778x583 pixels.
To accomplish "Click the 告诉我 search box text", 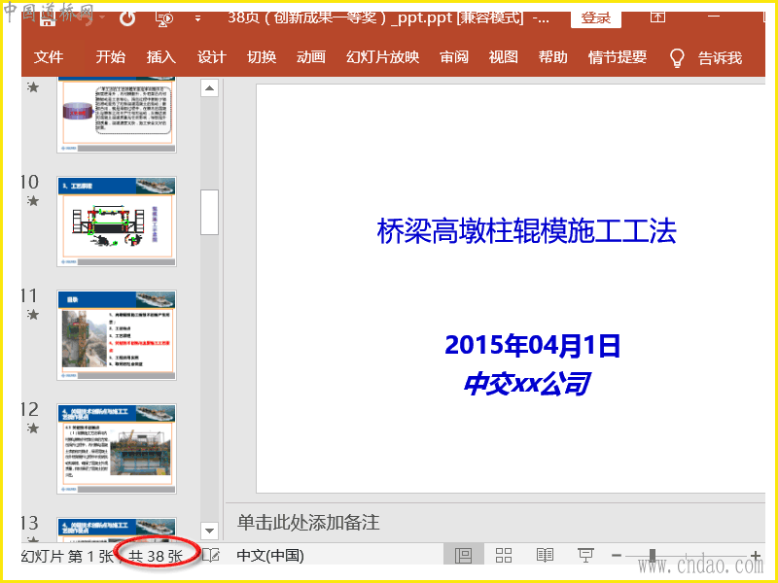I will pyautogui.click(x=720, y=58).
